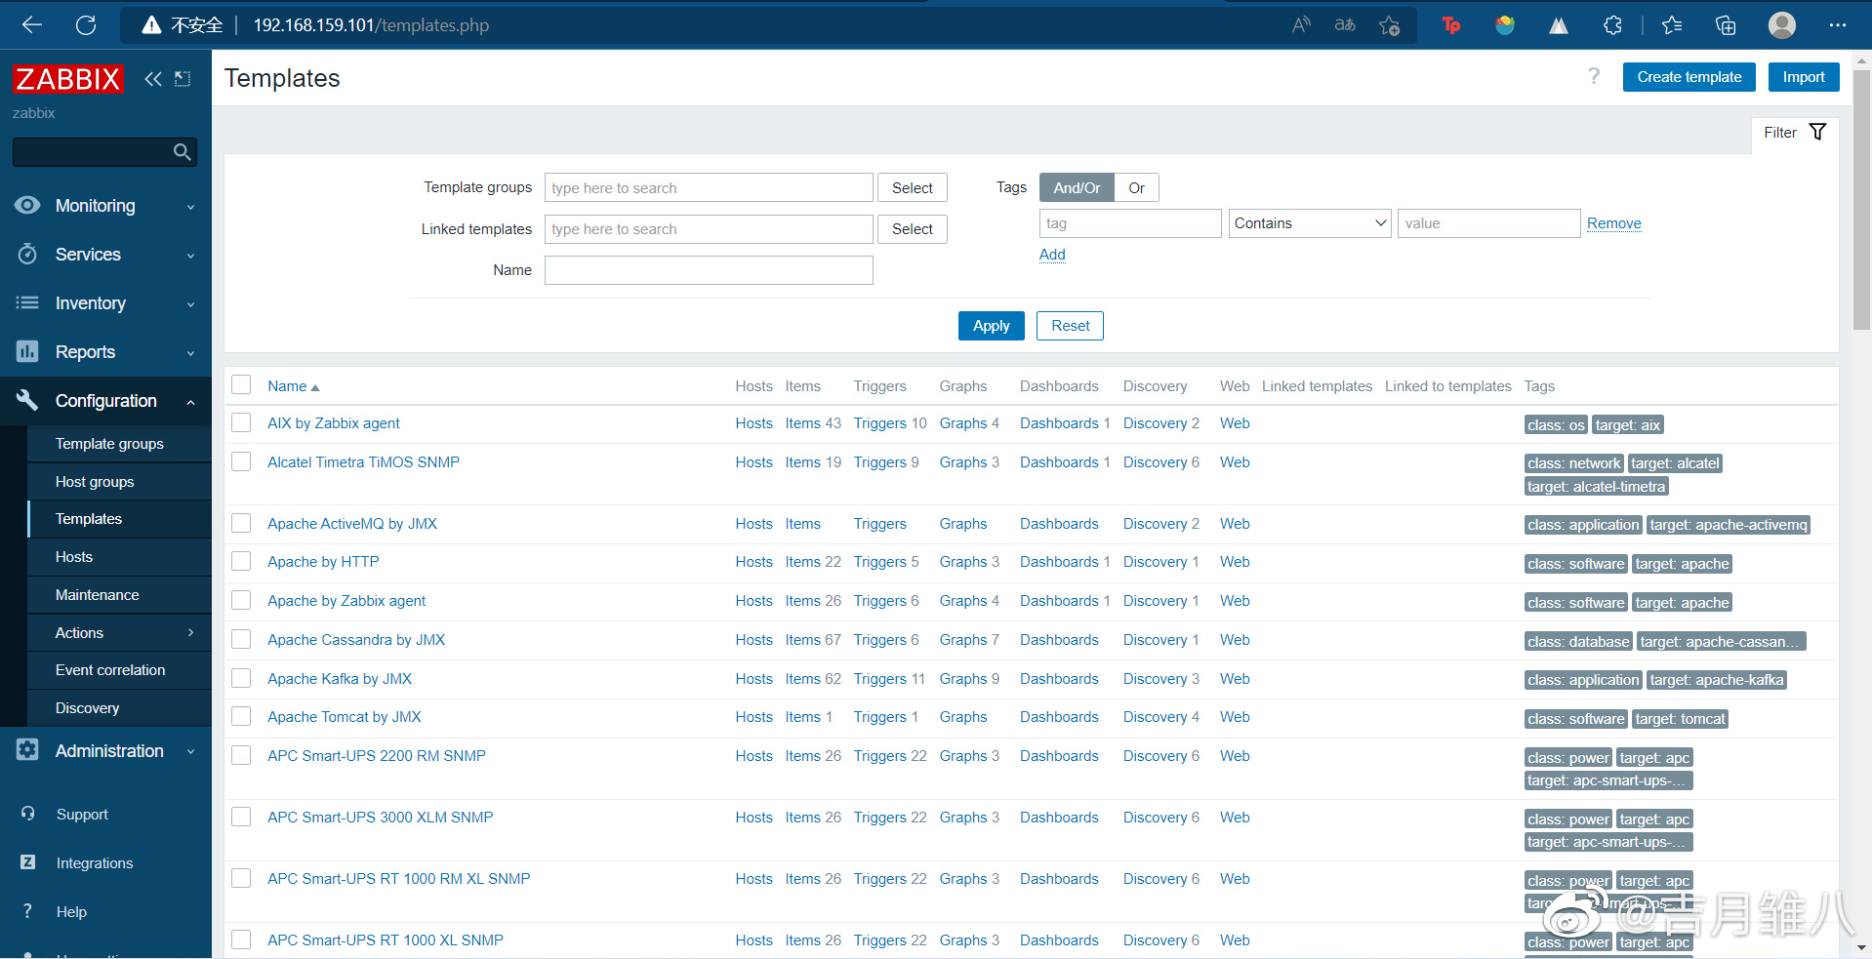
Task: Open page help question mark near Create template
Action: coord(1594,76)
